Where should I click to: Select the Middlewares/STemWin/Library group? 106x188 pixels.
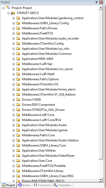pyautogui.click(x=43, y=171)
